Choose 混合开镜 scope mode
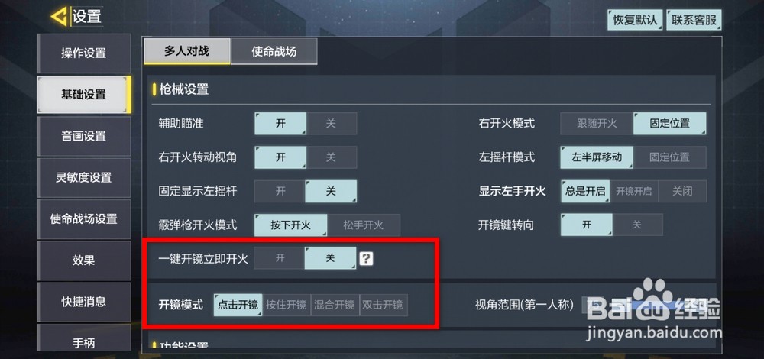764x359 pixels. pos(335,306)
